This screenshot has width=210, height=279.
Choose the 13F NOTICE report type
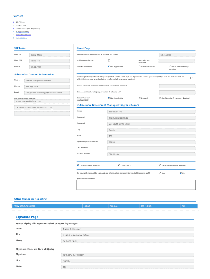(119, 165)
